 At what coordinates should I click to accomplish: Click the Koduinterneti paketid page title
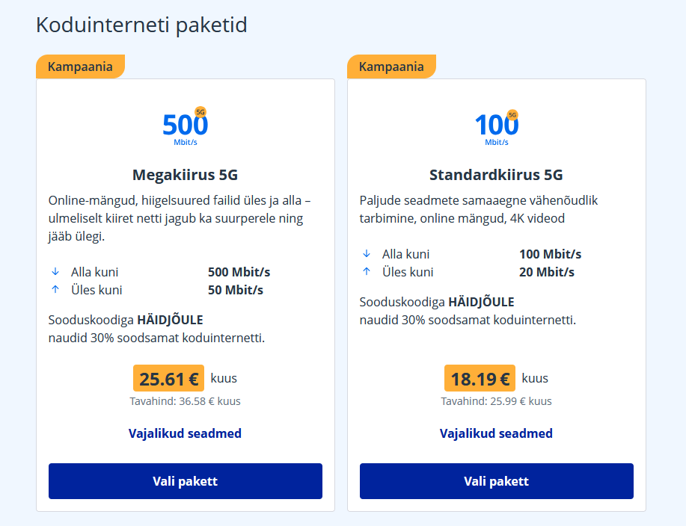(141, 25)
